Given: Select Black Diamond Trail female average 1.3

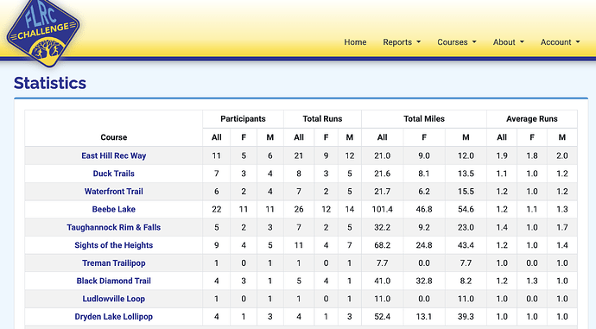Looking at the screenshot, I should point(532,282).
